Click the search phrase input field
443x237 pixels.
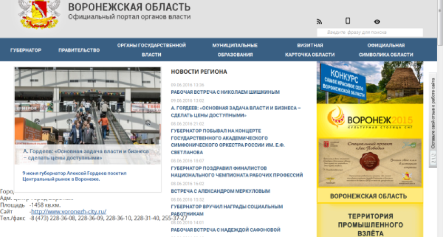[370, 33]
